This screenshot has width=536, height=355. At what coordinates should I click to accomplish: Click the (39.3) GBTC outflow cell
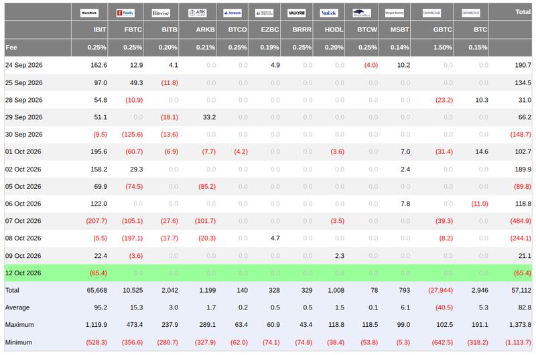pos(444,221)
